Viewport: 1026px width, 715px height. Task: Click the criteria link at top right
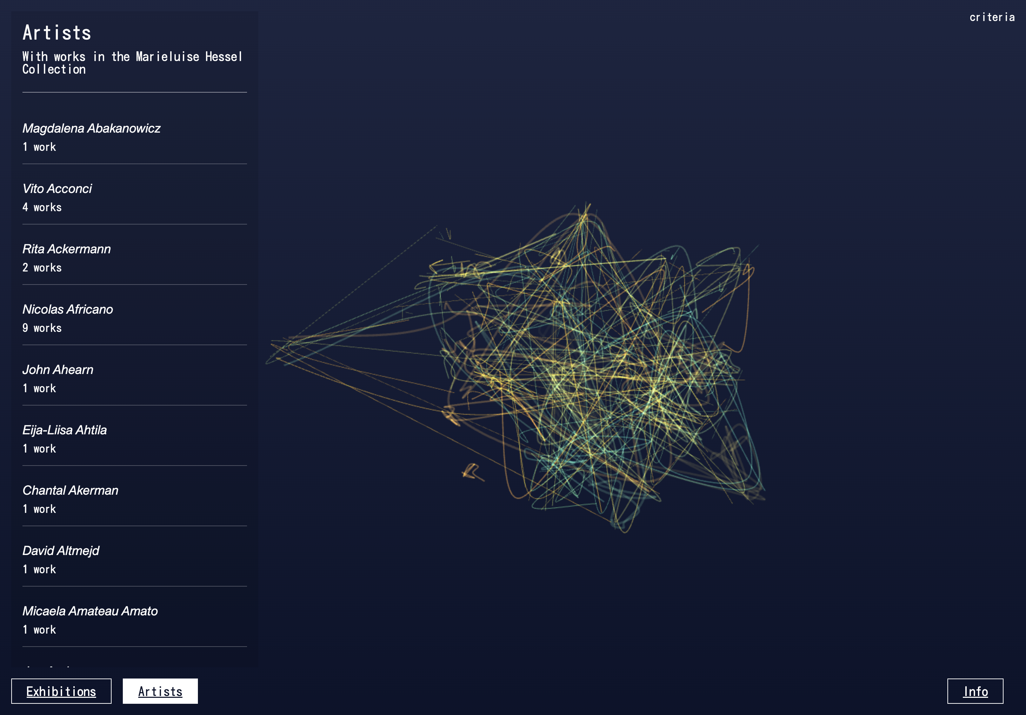(x=992, y=18)
